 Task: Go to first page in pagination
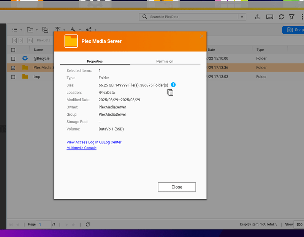coord(11,224)
